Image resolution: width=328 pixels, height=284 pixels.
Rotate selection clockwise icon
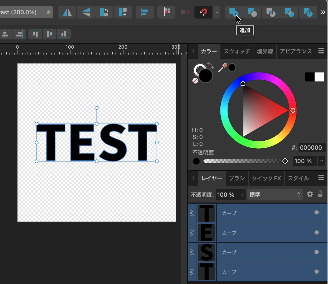click(x=123, y=12)
